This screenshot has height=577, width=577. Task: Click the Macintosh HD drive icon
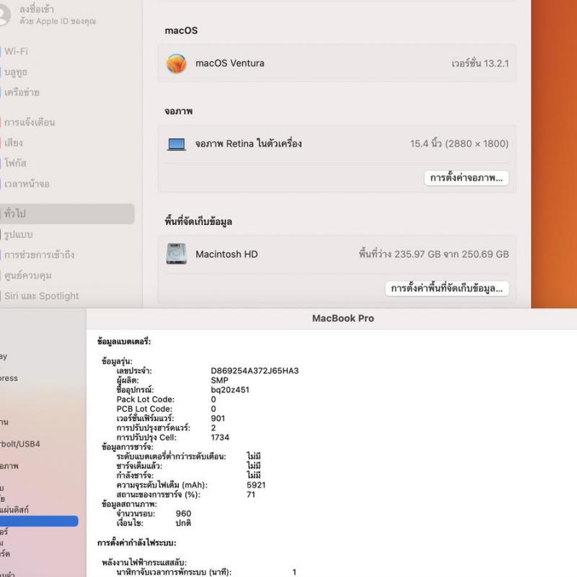177,254
